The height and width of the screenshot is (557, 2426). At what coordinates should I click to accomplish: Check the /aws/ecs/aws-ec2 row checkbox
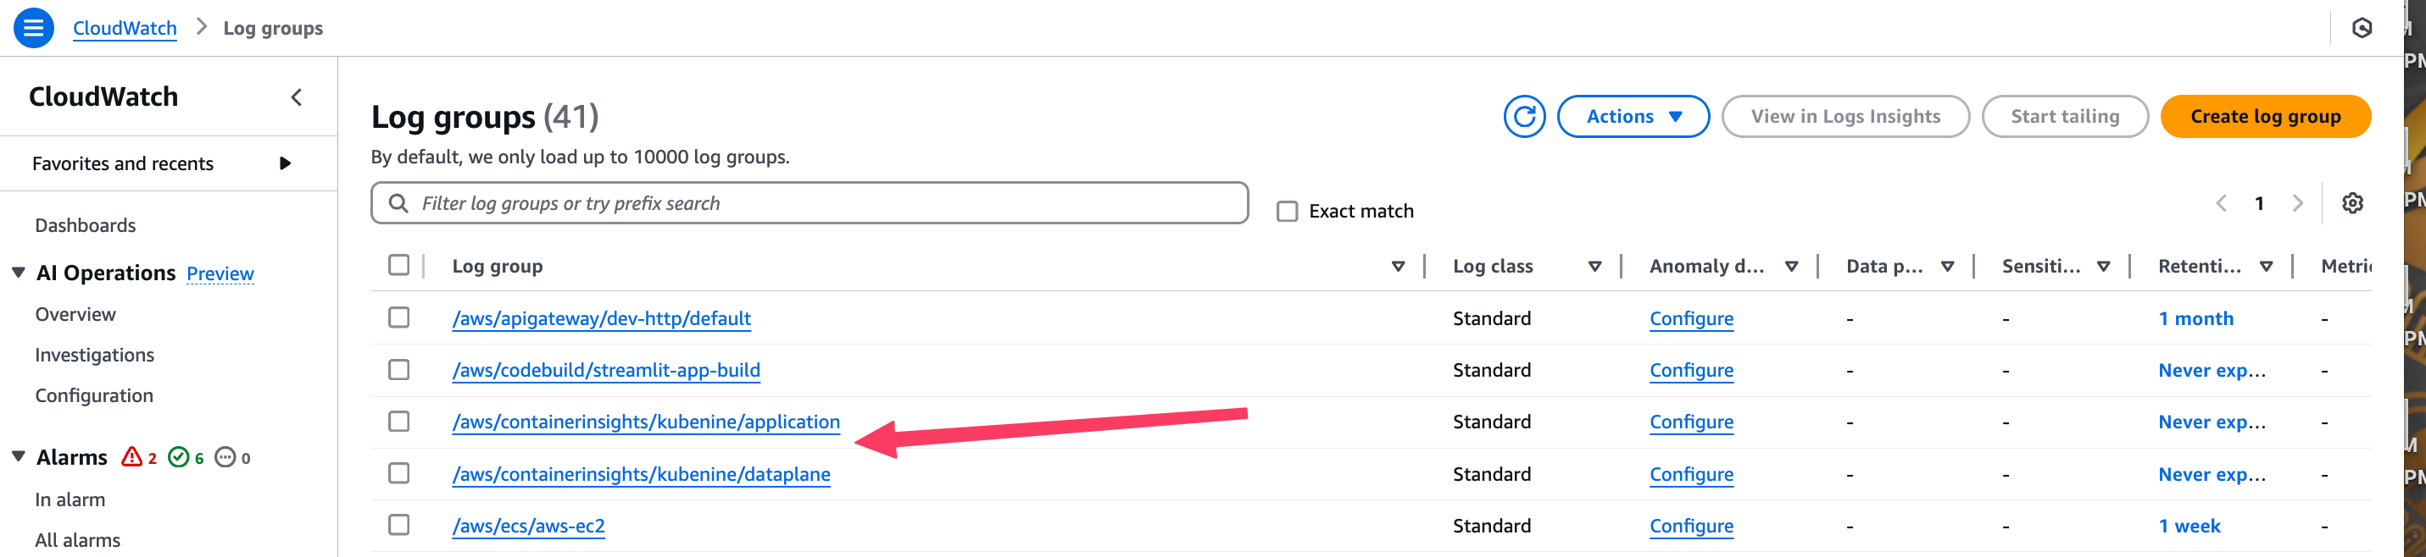pos(398,525)
